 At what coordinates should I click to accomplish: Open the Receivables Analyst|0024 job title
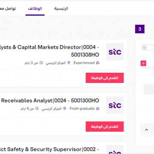(x=50, y=101)
